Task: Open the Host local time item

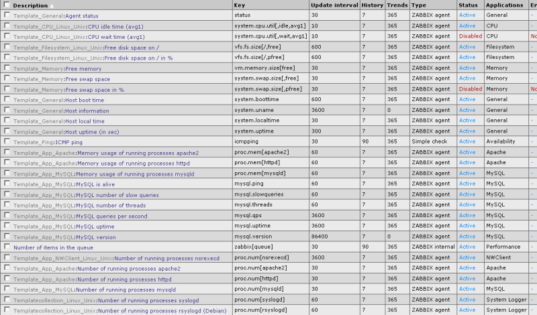Action: tap(85, 121)
